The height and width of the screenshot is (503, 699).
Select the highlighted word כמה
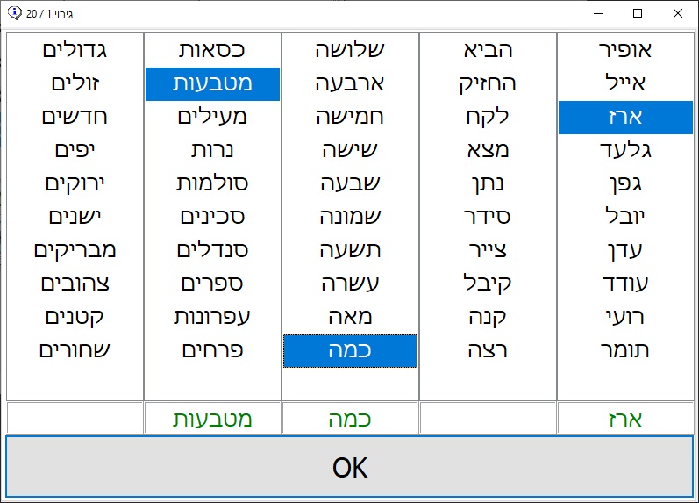(350, 350)
